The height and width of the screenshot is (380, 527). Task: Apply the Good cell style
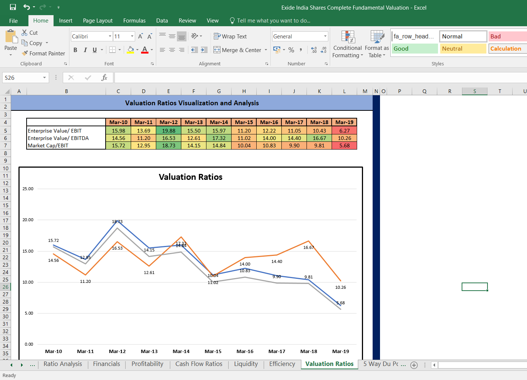pos(415,49)
